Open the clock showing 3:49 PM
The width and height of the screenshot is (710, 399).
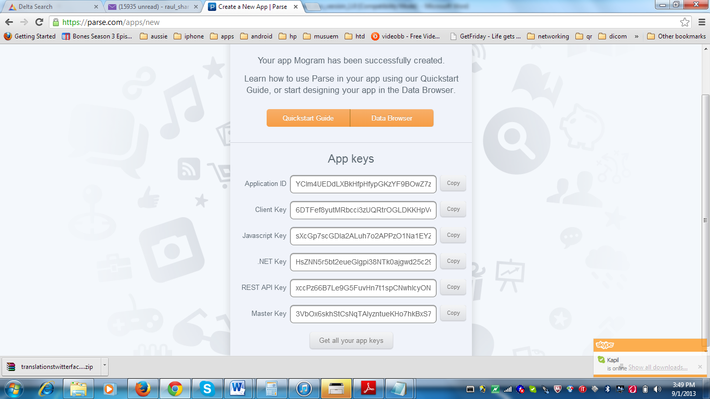[x=683, y=389]
